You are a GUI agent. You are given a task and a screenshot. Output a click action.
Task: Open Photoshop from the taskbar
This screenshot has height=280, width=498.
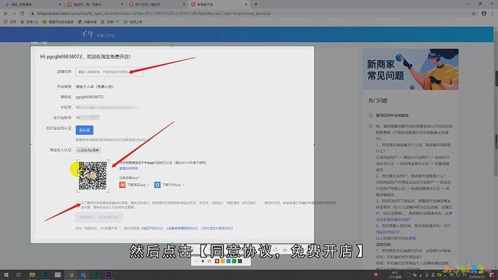(45, 274)
